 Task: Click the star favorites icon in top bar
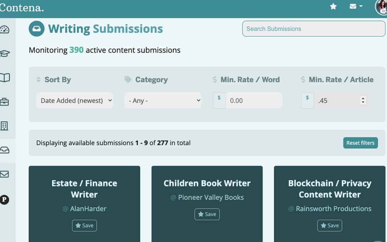pyautogui.click(x=333, y=6)
